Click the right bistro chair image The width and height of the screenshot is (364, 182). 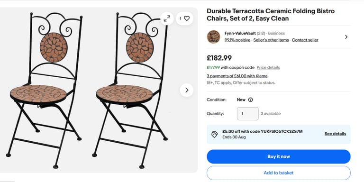pyautogui.click(x=130, y=91)
